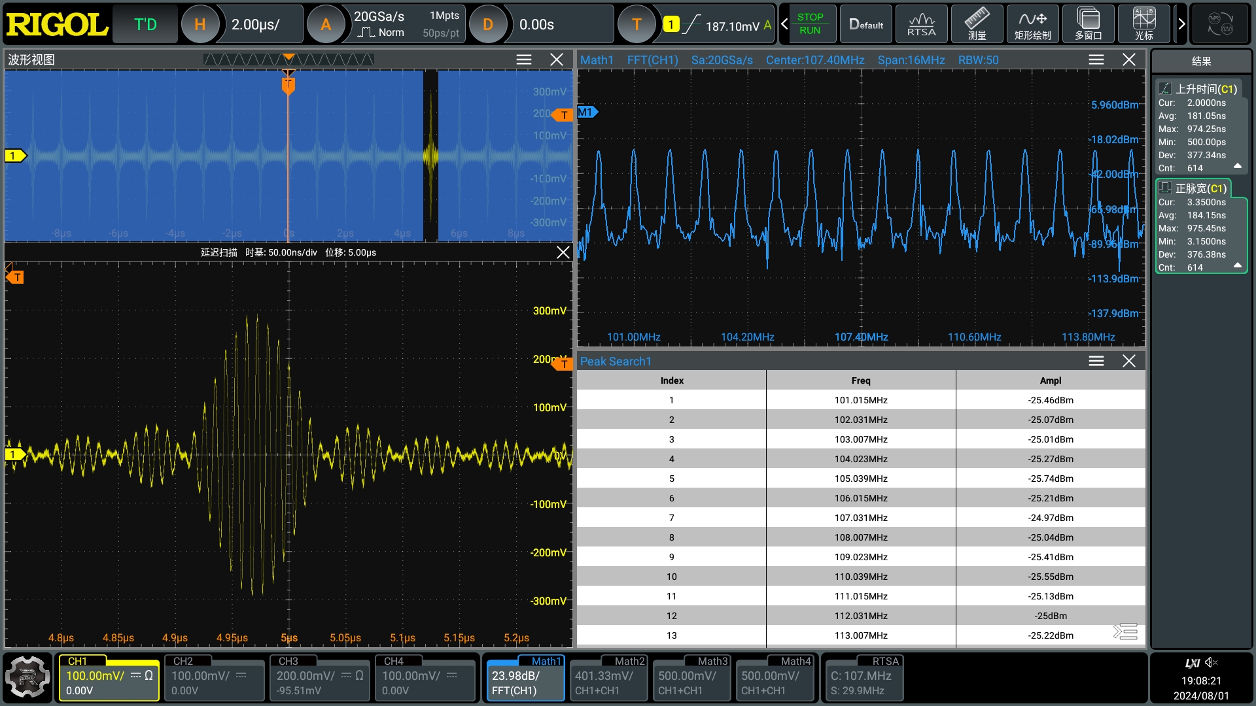Click the right chevron for more toolbar tools
Screen dimensions: 1256x706
1181,24
